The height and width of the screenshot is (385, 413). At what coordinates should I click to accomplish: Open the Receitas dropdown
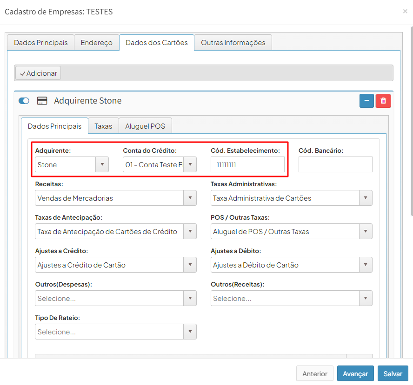[x=189, y=197]
